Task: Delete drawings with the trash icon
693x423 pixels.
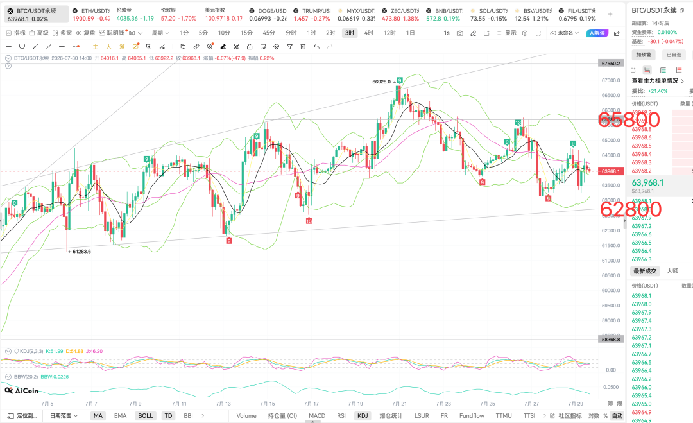Action: [303, 46]
